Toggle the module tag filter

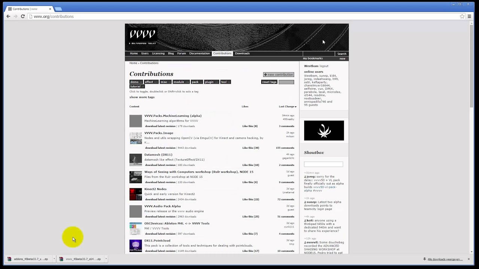point(181,82)
